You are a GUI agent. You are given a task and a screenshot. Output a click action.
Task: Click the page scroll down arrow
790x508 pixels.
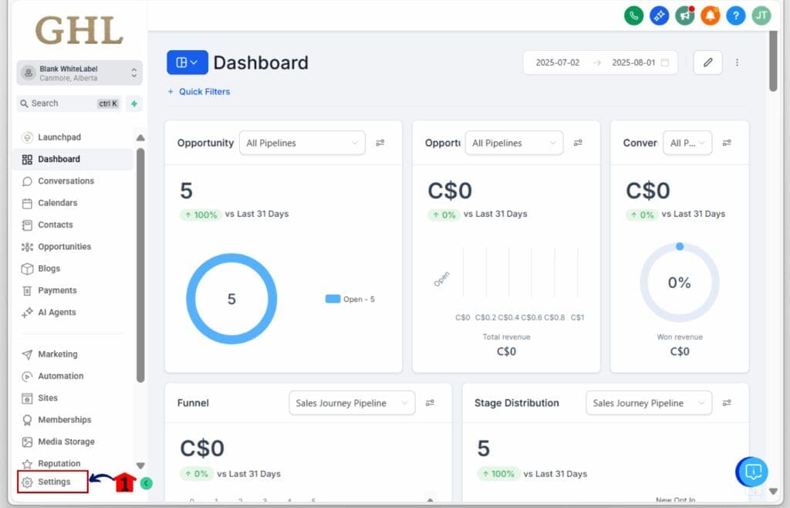click(773, 491)
